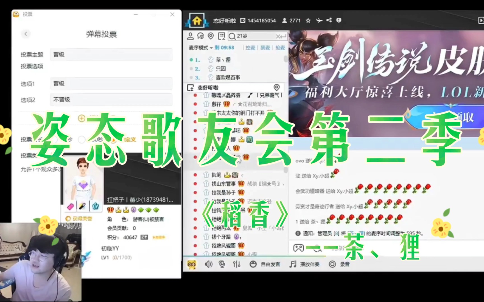Click the airplane icon in channel header

(319, 20)
